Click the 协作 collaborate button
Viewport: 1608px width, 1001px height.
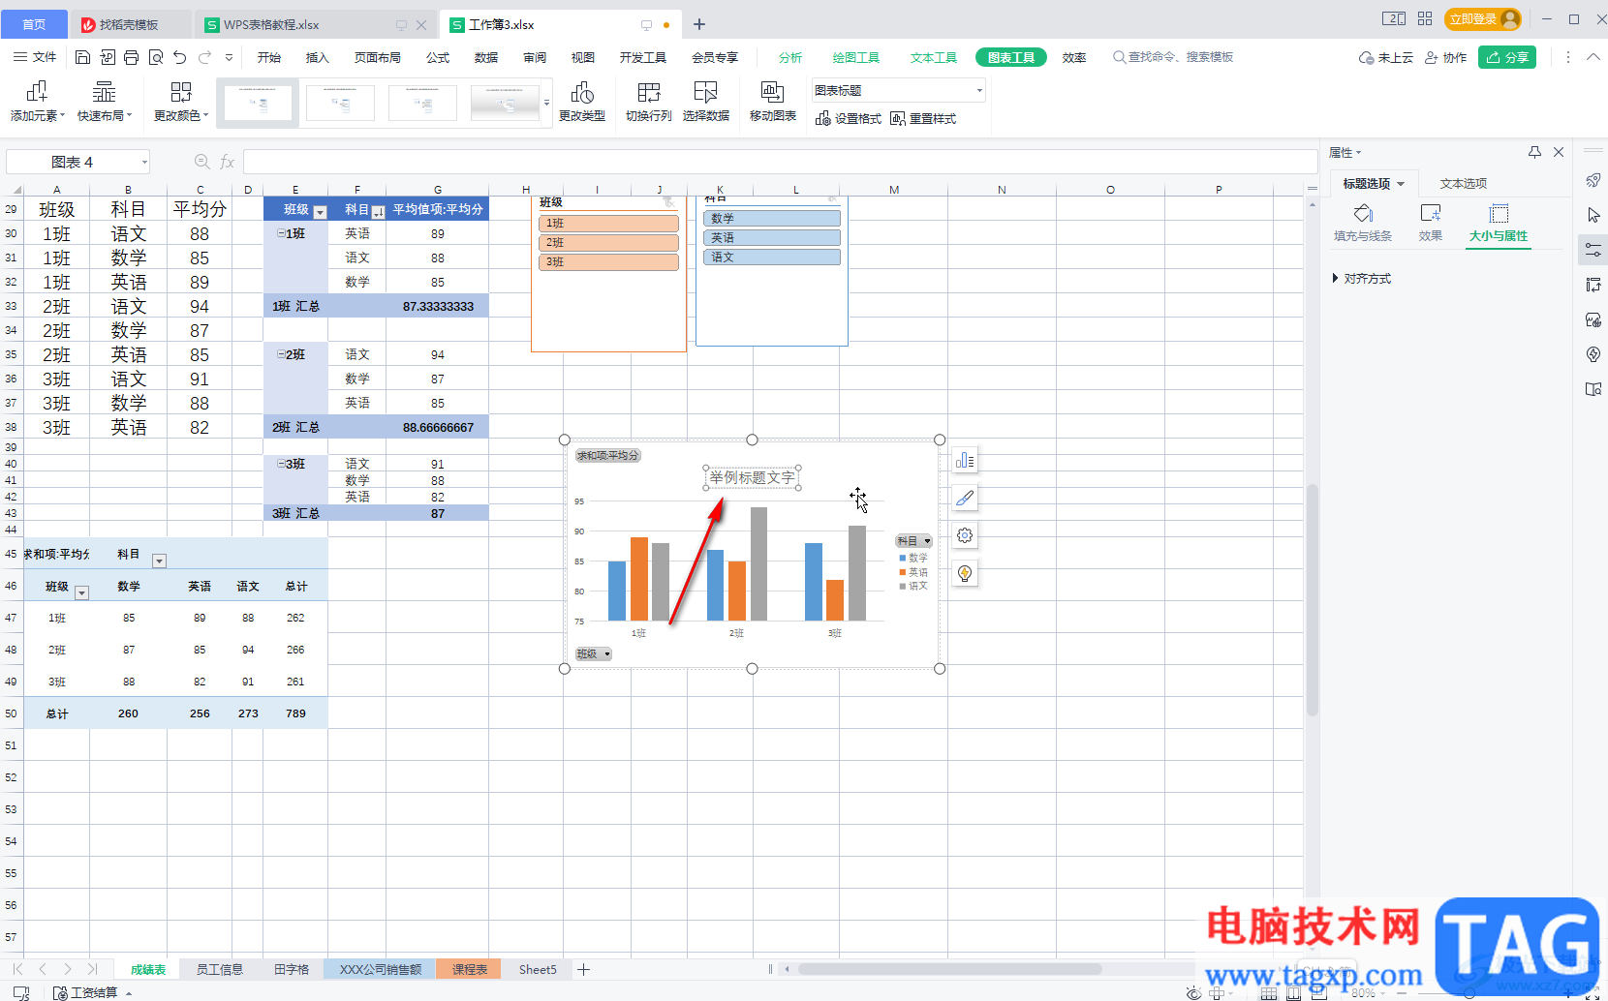pyautogui.click(x=1445, y=58)
